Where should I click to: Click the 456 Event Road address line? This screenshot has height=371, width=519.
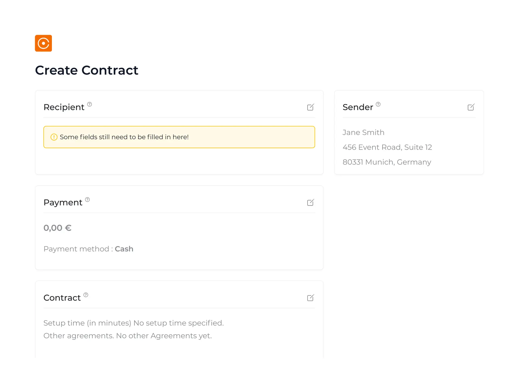click(387, 147)
